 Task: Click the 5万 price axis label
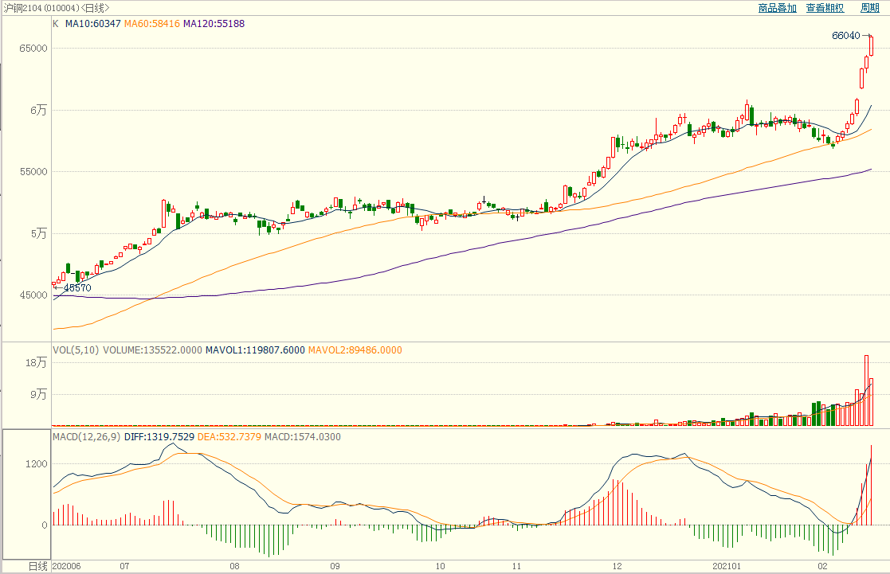click(x=38, y=234)
